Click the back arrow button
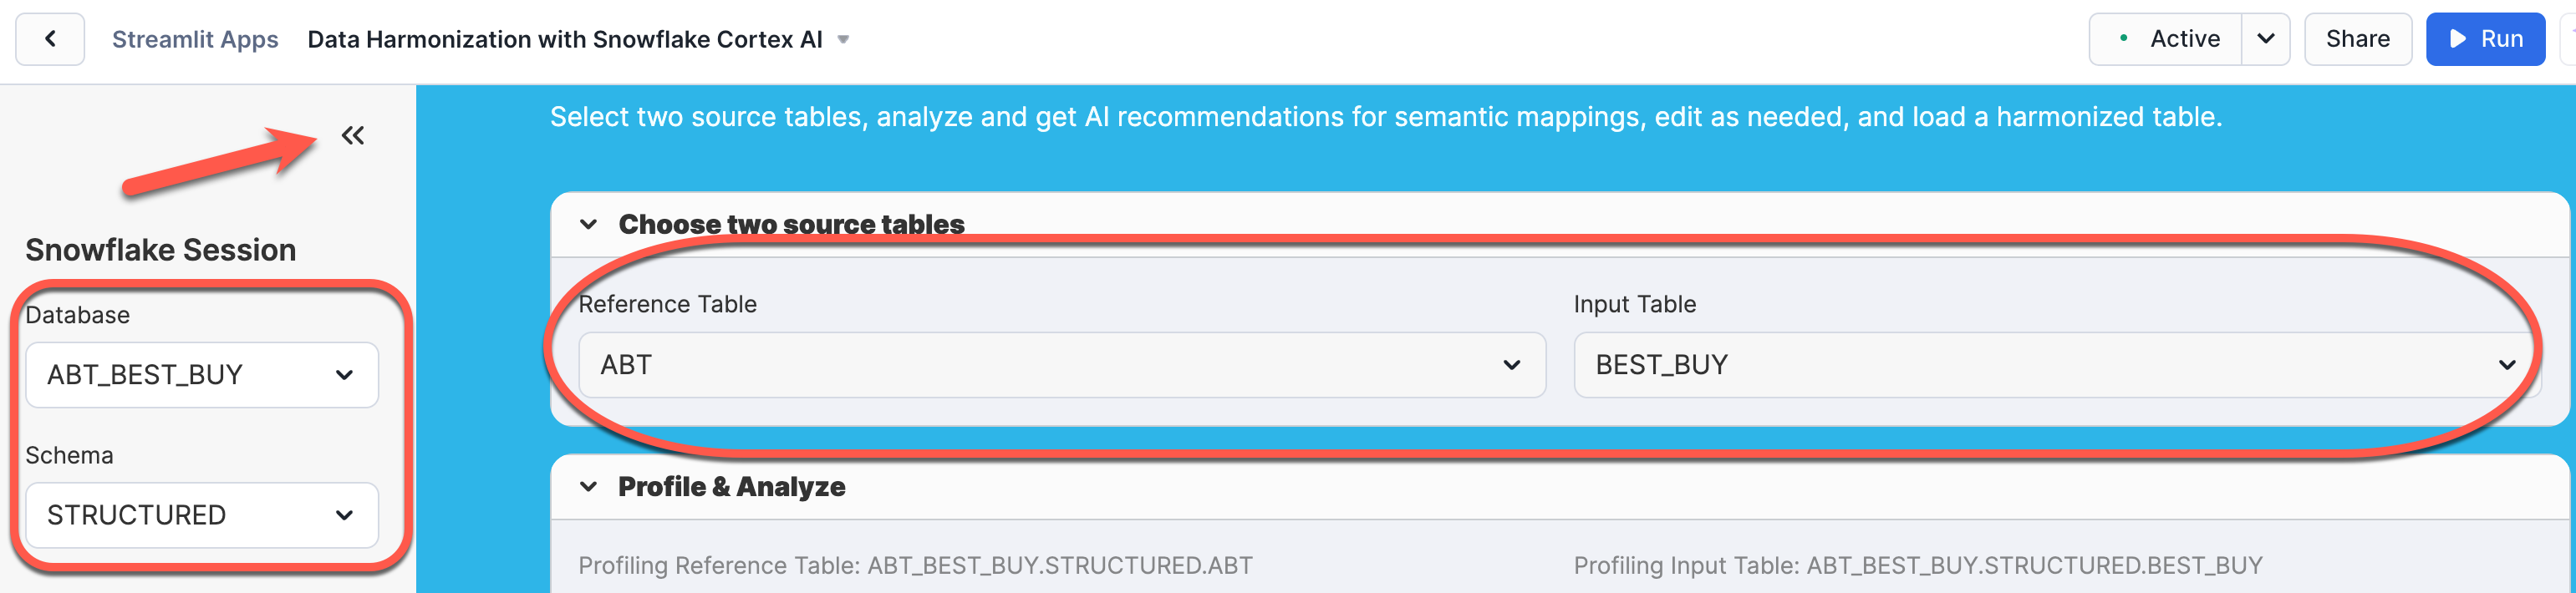The height and width of the screenshot is (593, 2576). (50, 39)
